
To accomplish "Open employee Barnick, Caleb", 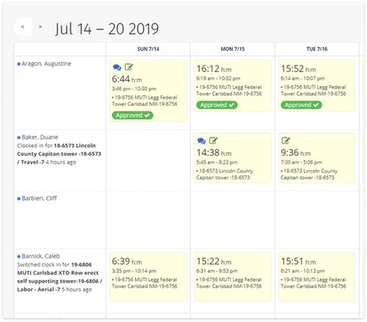I will pyautogui.click(x=41, y=257).
